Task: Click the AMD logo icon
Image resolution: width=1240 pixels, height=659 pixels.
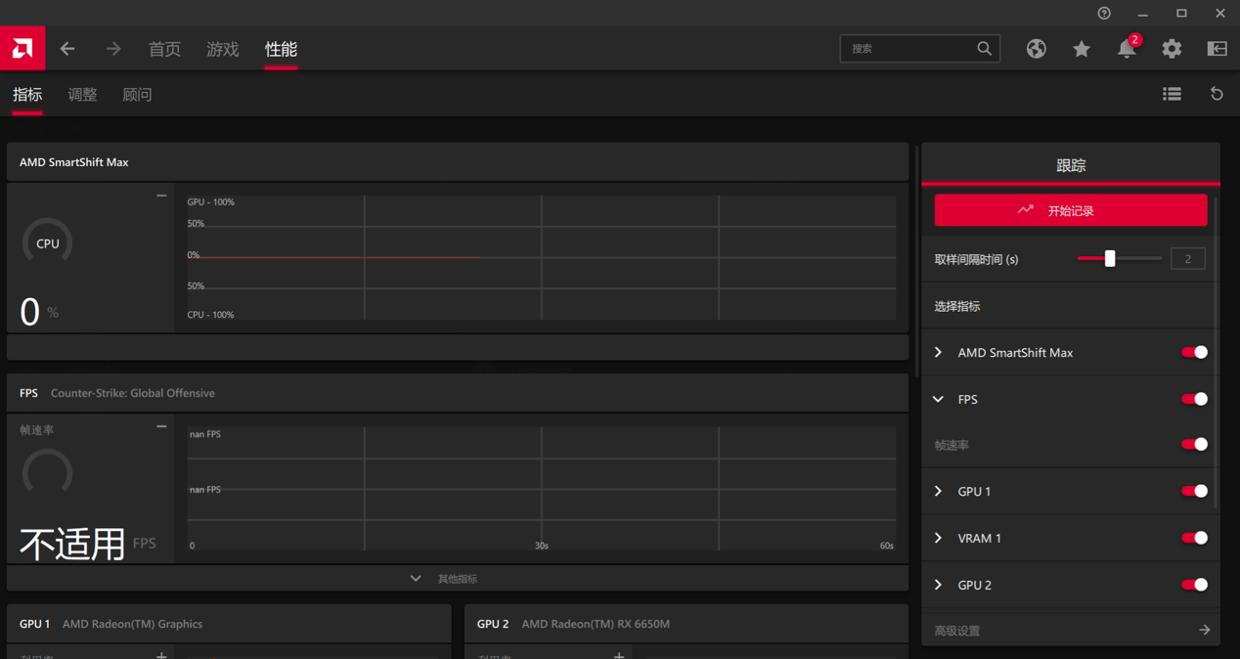Action: tap(22, 48)
